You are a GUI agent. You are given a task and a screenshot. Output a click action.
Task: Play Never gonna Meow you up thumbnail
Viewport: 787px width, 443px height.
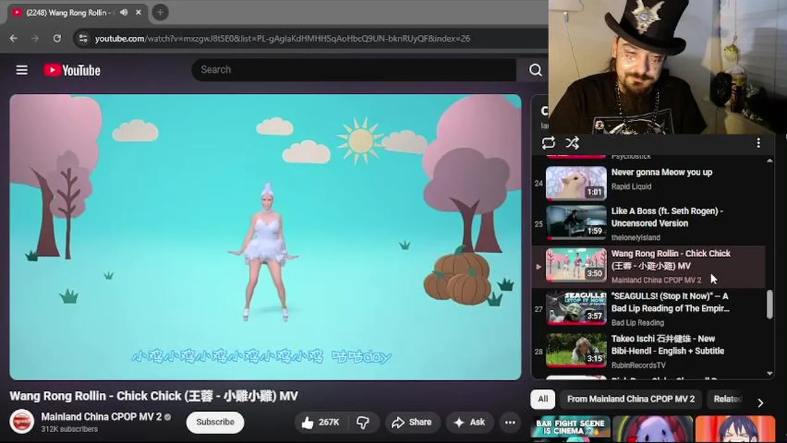[576, 183]
